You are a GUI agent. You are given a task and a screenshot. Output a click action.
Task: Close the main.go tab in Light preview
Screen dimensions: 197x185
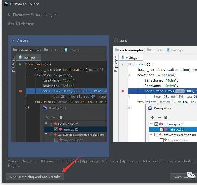pyautogui.click(x=140, y=57)
